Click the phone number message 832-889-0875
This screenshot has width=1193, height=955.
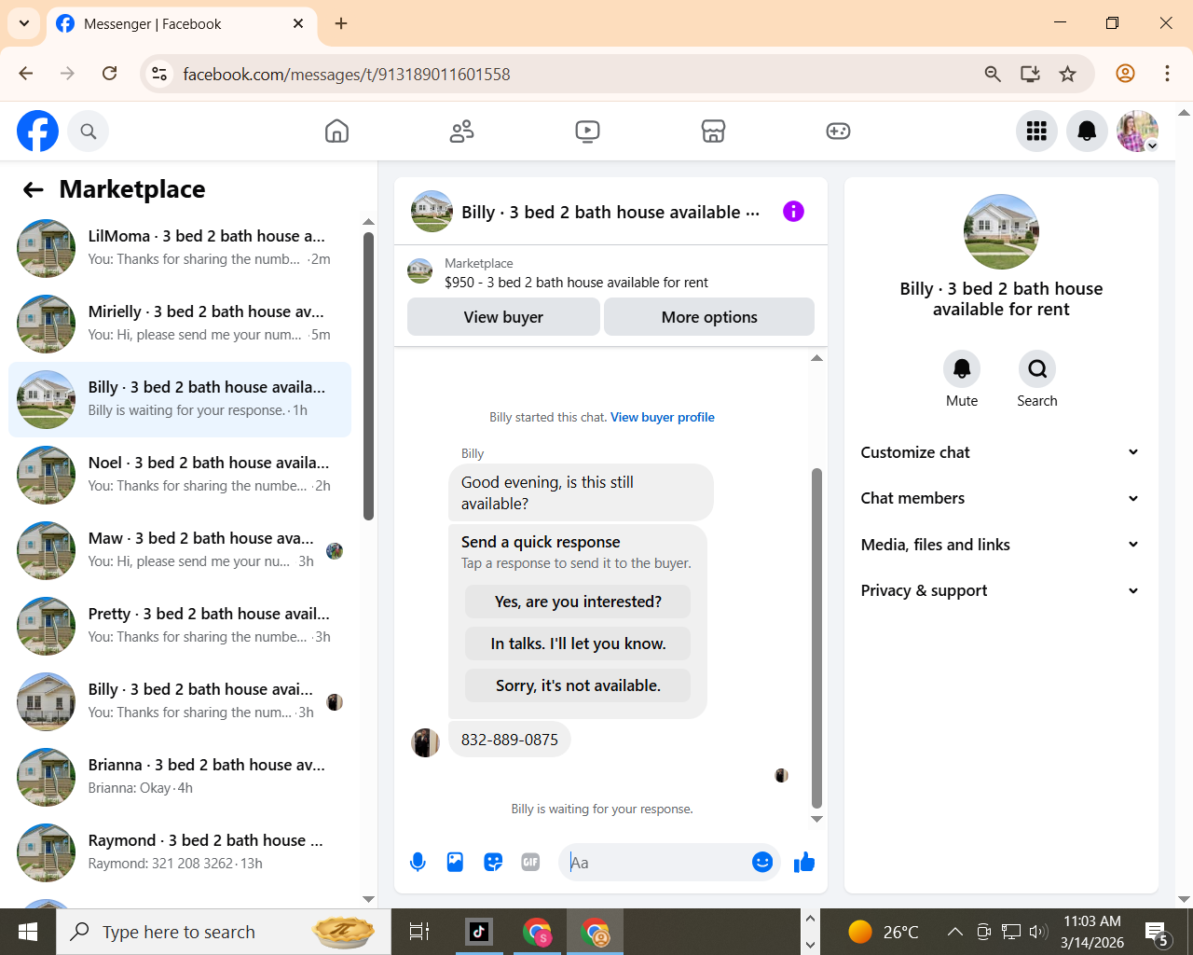click(510, 740)
